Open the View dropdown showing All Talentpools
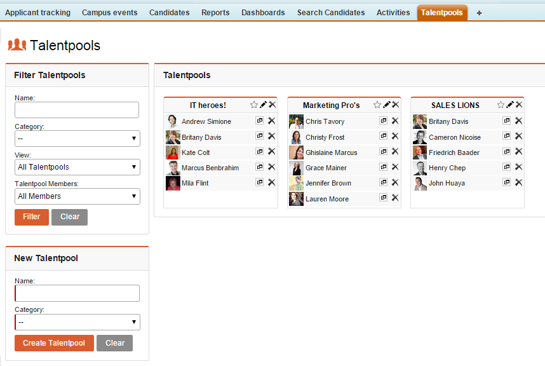Screen dimensions: 545x366 [x=77, y=167]
